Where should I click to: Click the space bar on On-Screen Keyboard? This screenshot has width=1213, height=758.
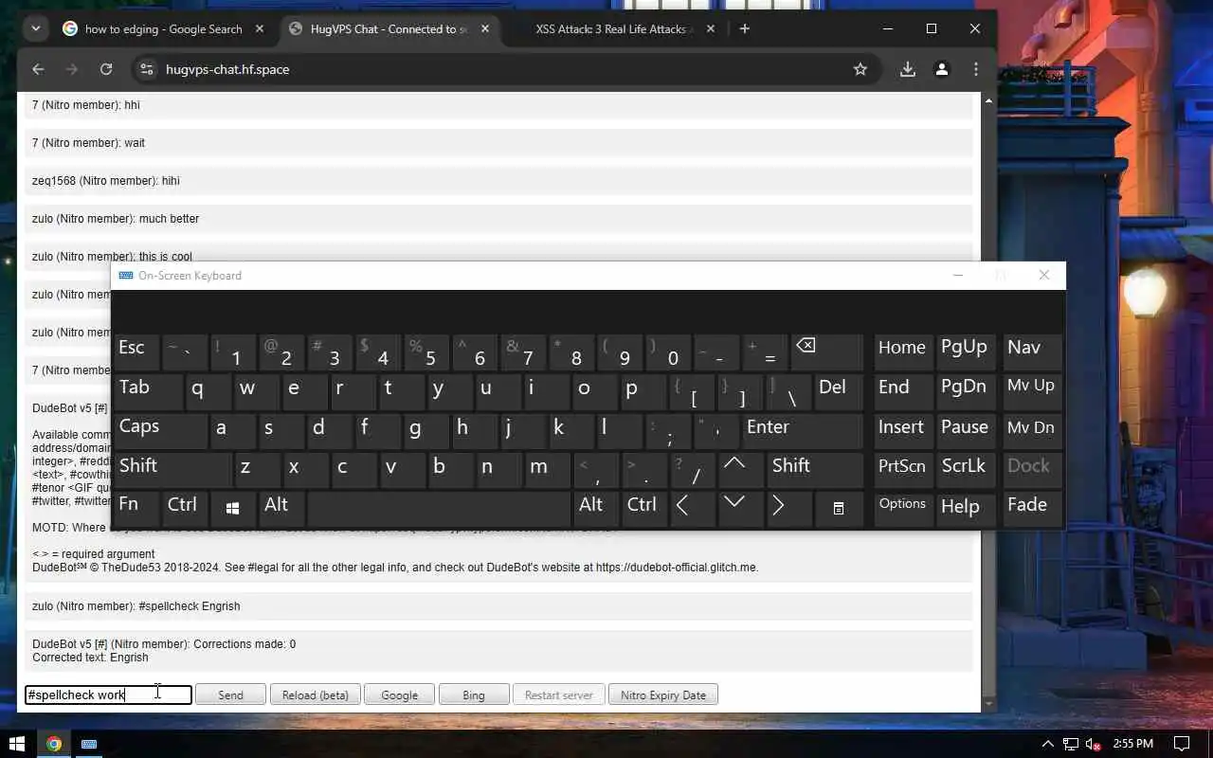[439, 509]
